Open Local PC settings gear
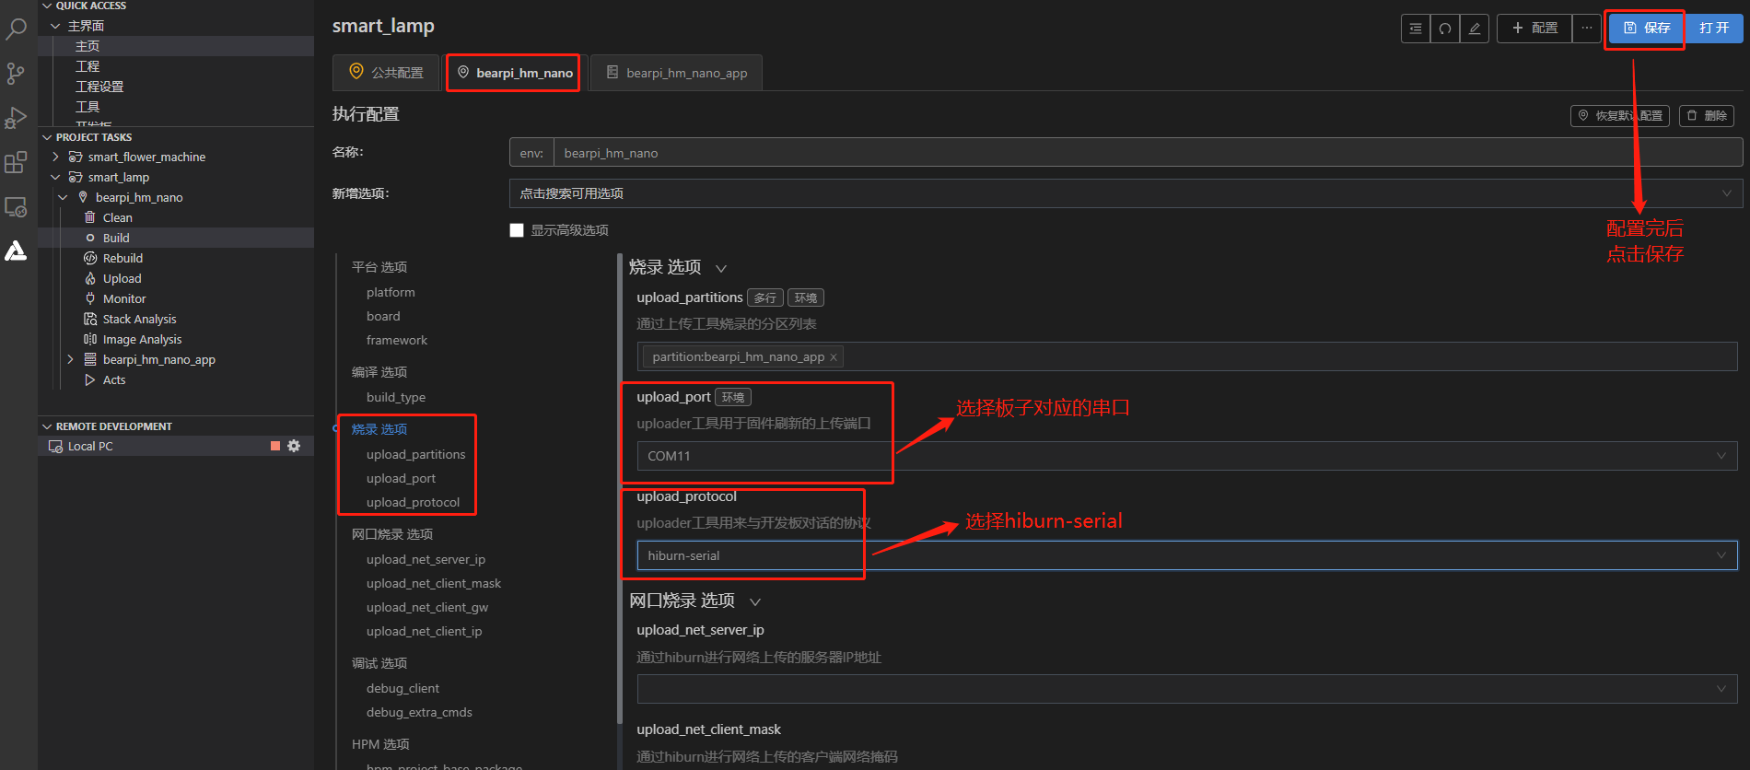This screenshot has height=770, width=1750. point(294,446)
